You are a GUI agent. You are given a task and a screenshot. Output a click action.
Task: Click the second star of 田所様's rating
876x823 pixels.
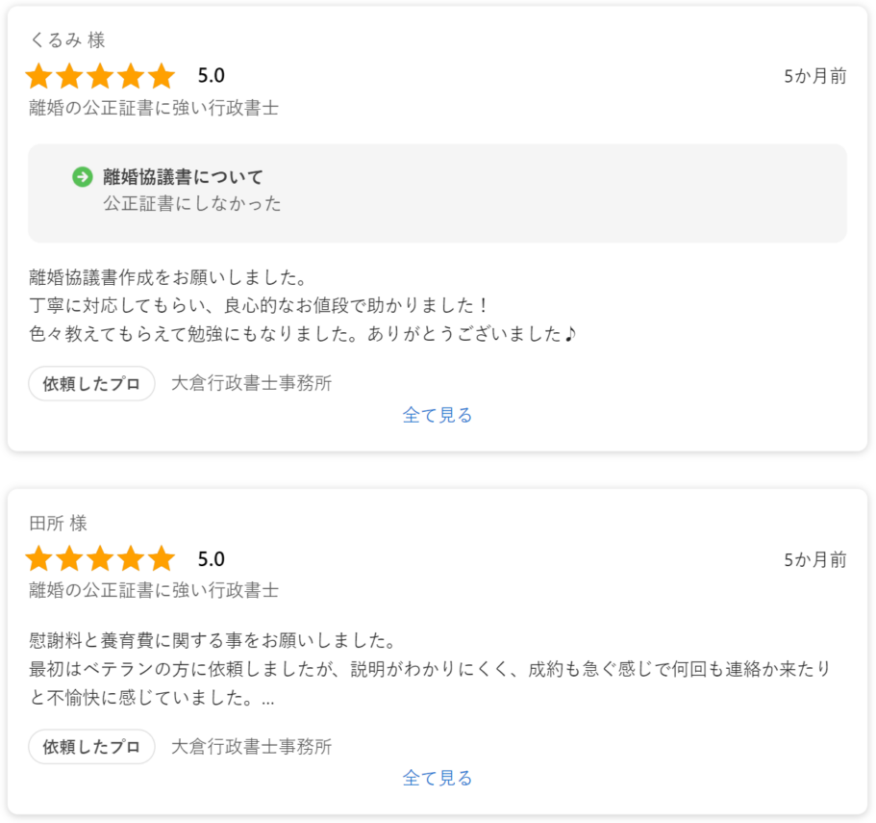pos(70,558)
